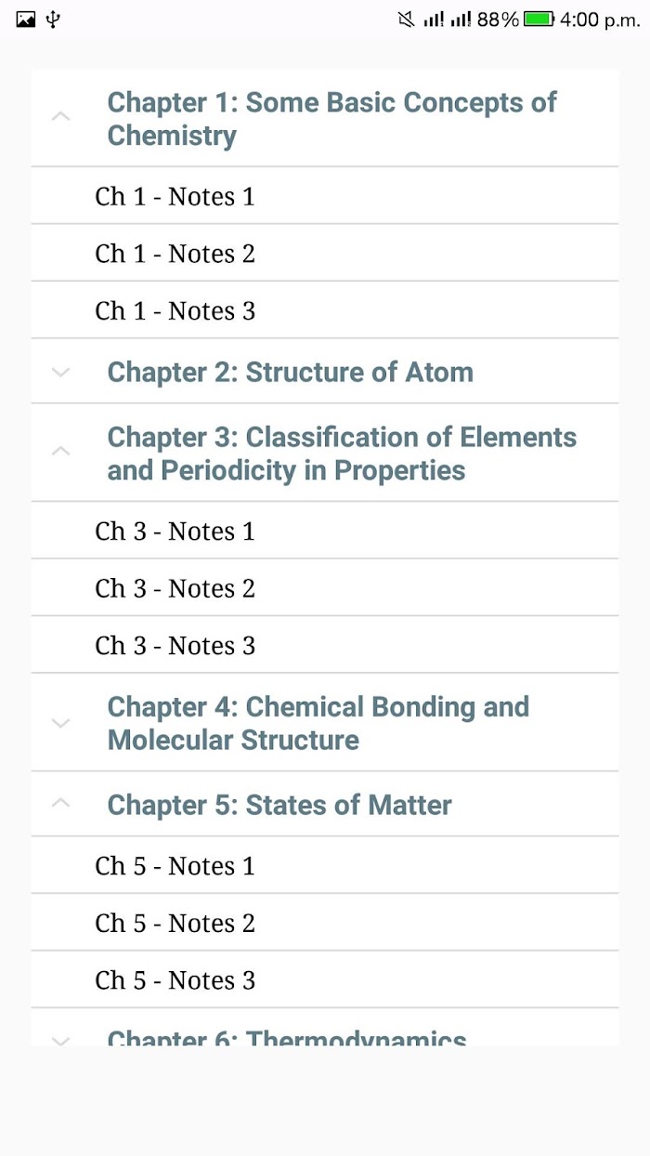
Task: Tap the battery icon in status bar
Action: 539,19
